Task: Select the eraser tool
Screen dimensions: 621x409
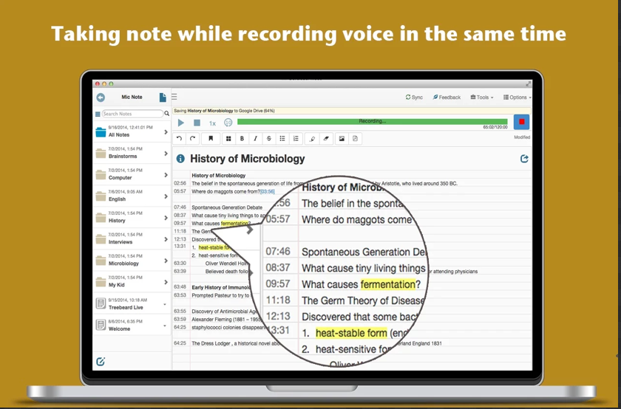Action: pos(326,139)
